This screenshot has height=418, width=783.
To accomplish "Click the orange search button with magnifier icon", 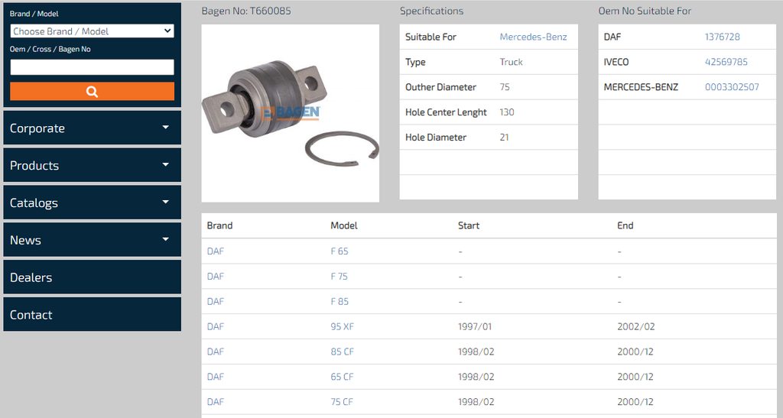I will click(93, 91).
